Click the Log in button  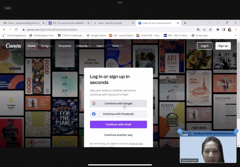205,46
